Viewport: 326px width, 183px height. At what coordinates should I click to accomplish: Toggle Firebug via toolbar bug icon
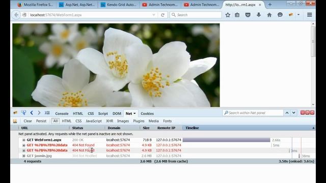[291, 15]
